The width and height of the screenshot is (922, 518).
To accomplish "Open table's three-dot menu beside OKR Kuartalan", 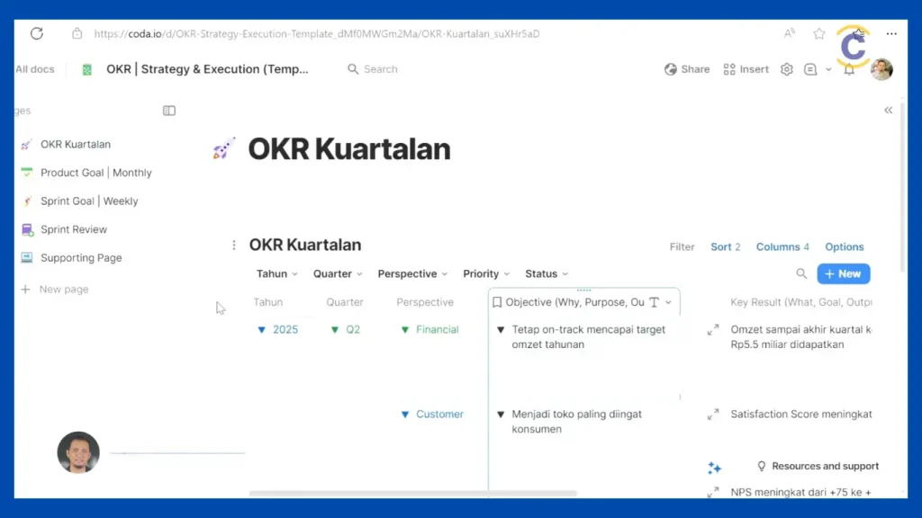I will click(x=234, y=246).
